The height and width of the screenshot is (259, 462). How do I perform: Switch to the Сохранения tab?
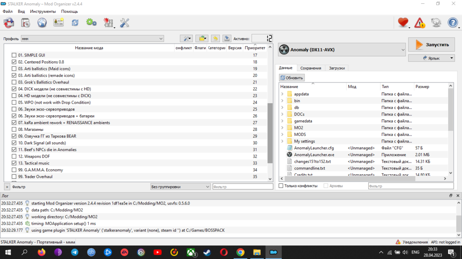pos(310,68)
